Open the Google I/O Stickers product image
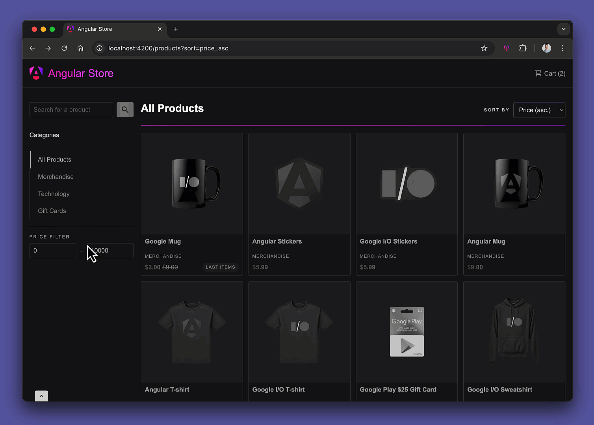This screenshot has width=594, height=425. click(407, 184)
